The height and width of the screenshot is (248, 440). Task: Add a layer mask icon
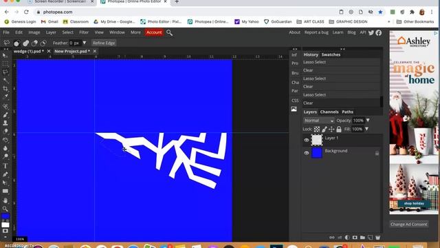(355, 237)
